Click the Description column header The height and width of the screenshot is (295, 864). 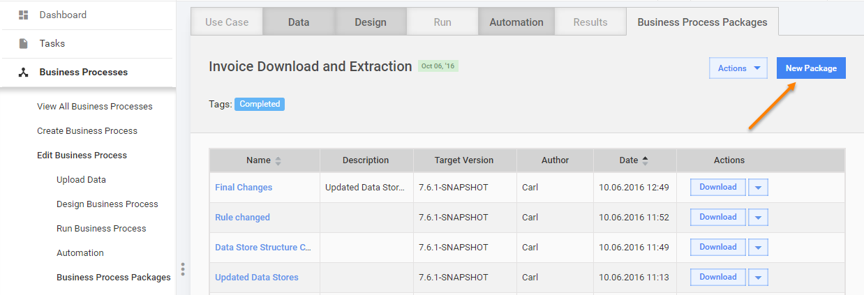click(x=366, y=160)
